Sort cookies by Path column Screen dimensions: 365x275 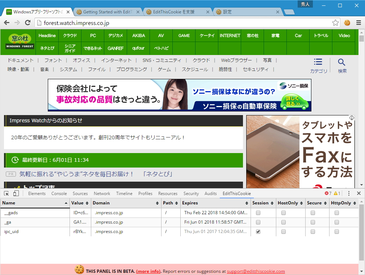[171, 203]
